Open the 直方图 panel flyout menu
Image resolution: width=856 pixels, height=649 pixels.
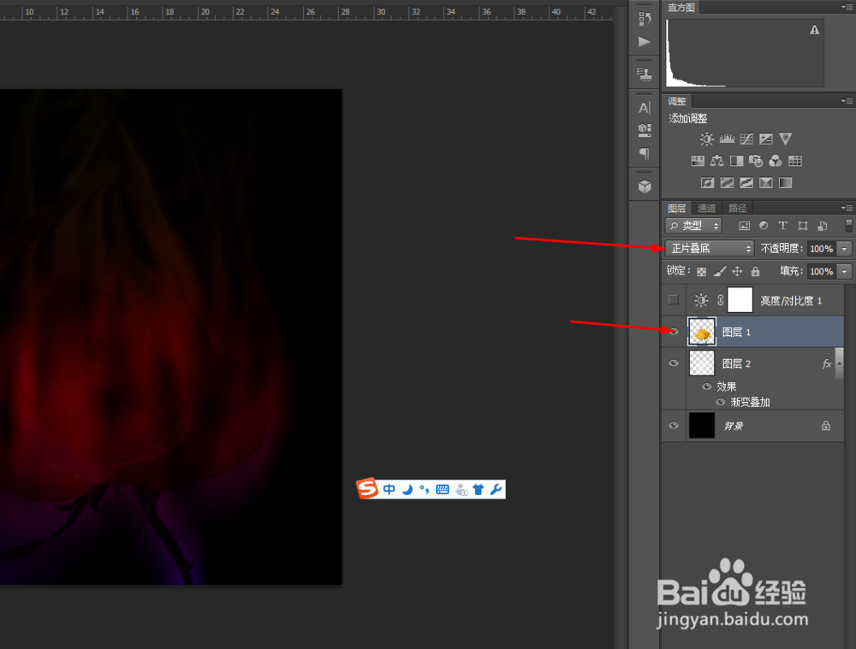pyautogui.click(x=847, y=7)
